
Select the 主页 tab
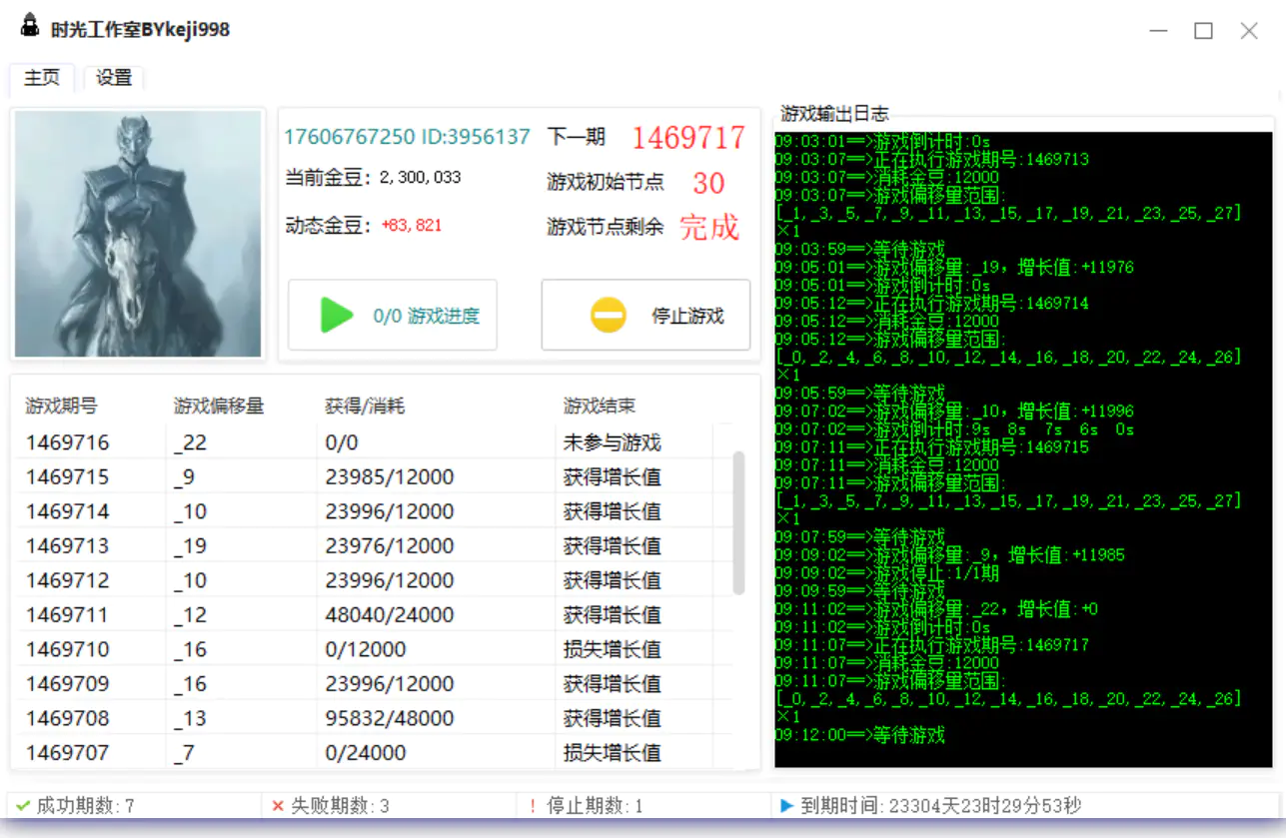click(42, 78)
